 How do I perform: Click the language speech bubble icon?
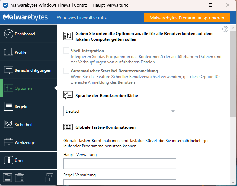68,95
